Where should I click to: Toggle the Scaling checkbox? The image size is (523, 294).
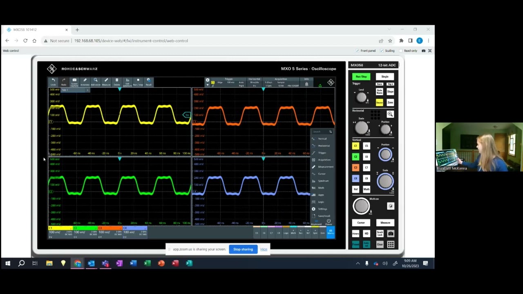tap(382, 51)
